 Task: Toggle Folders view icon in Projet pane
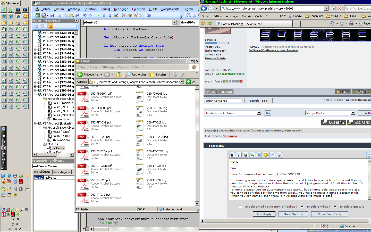point(49,26)
